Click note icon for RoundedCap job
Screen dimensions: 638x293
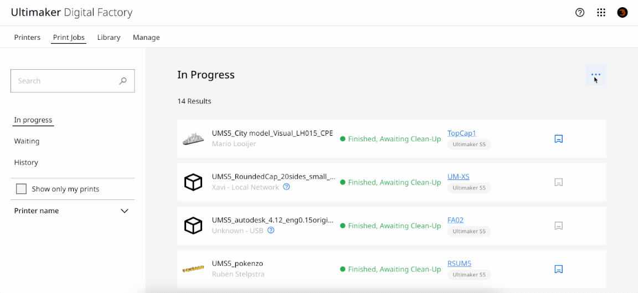pos(559,182)
